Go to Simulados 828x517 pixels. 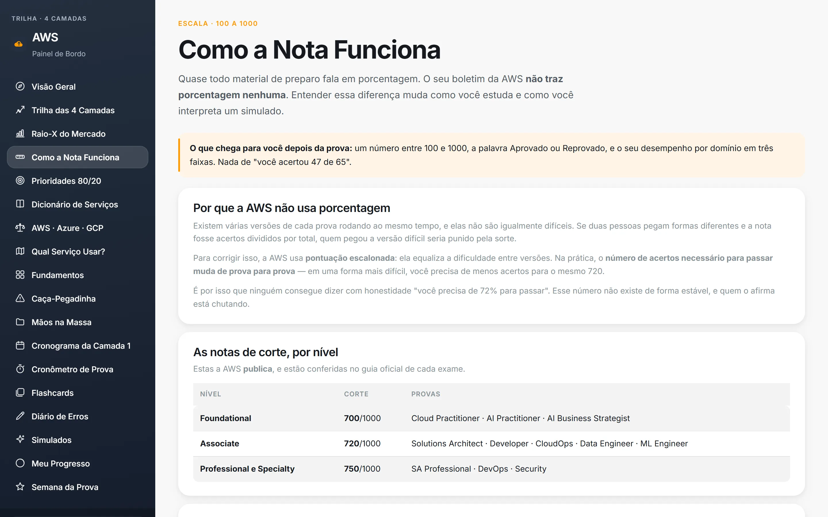(x=78, y=440)
